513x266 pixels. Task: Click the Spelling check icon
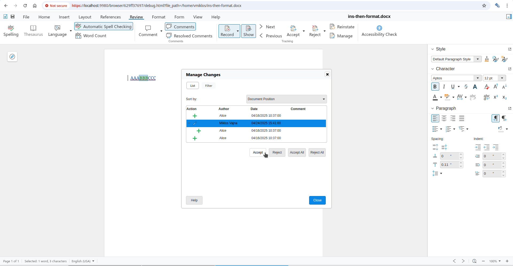pos(11,28)
